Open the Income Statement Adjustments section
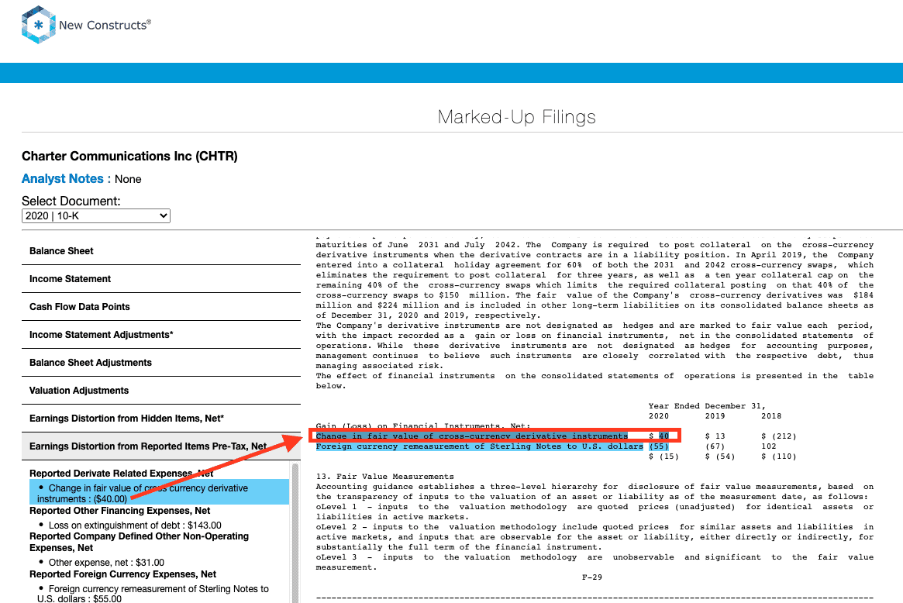Image resolution: width=903 pixels, height=603 pixels. pos(161,335)
